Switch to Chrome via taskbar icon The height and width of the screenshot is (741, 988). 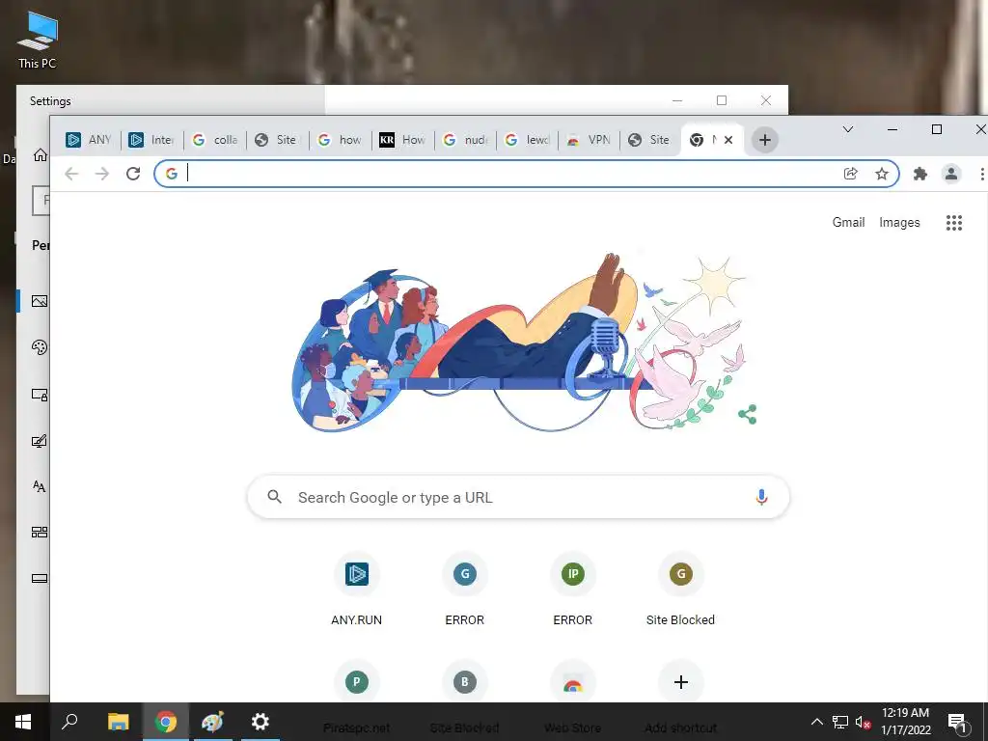click(166, 722)
